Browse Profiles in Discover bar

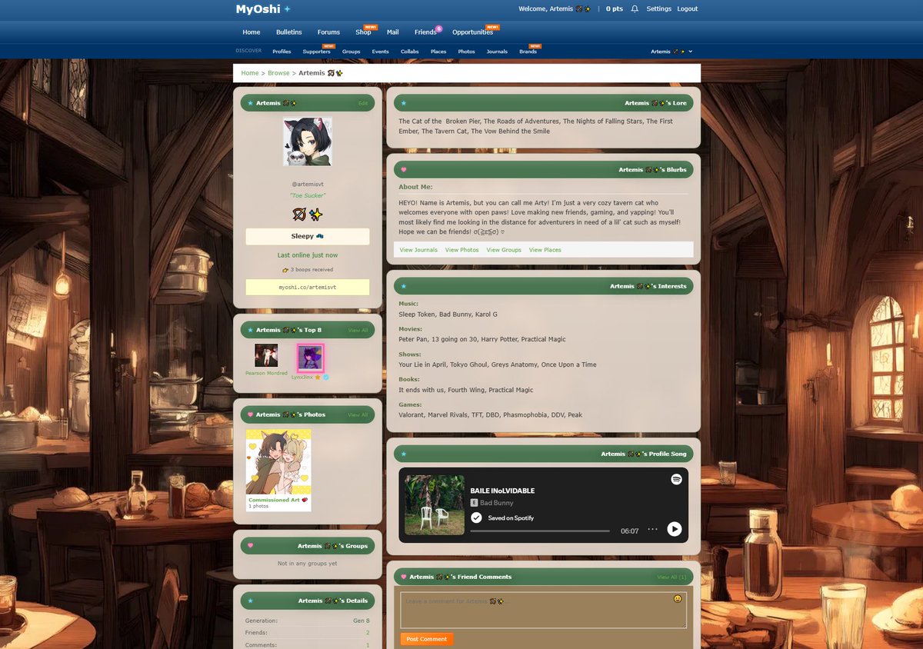pos(282,52)
